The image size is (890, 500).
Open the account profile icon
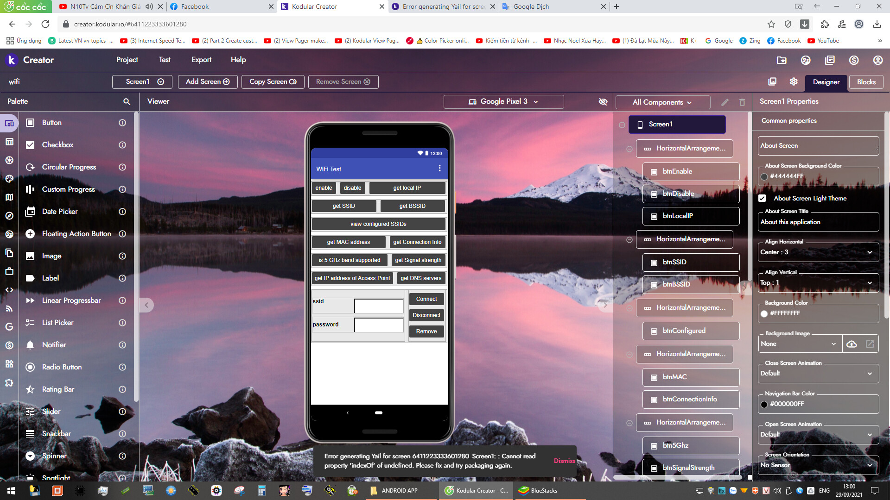coord(878,60)
